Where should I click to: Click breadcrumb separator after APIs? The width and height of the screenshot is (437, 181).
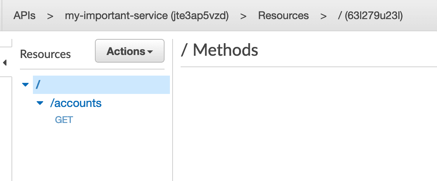(x=50, y=16)
